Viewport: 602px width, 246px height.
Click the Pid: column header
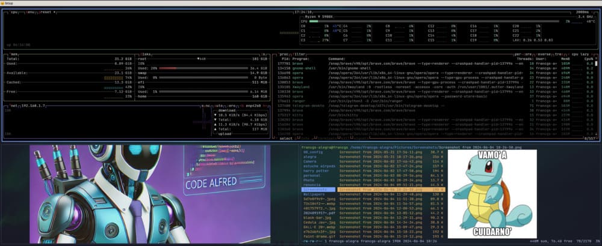point(285,59)
